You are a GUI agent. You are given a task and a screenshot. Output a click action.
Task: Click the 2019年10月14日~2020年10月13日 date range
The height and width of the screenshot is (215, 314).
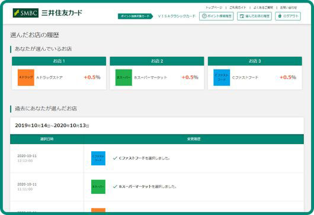[x=52, y=126]
